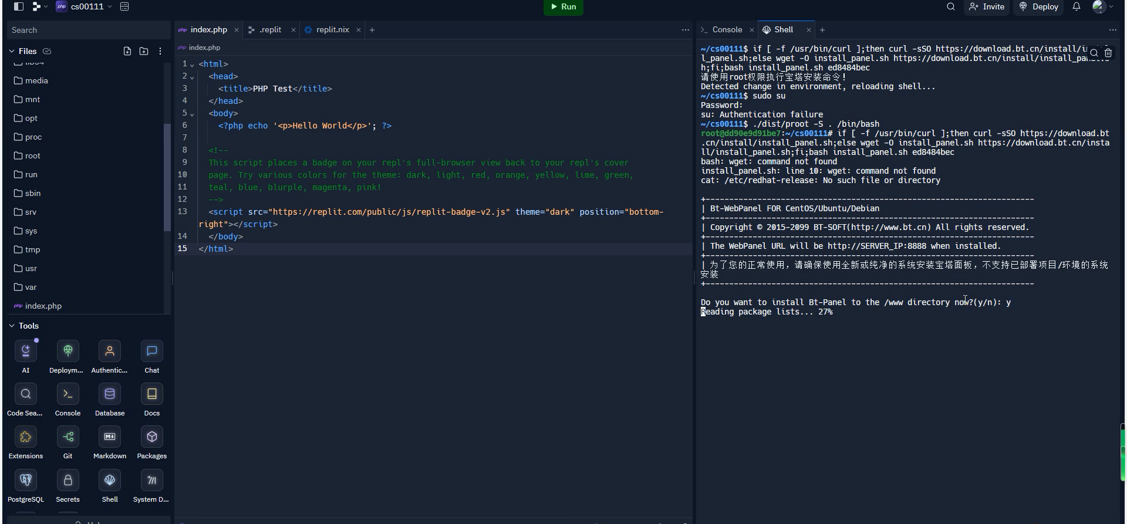Image resolution: width=1127 pixels, height=524 pixels.
Task: Switch to the replit.nix tab
Action: pos(332,30)
